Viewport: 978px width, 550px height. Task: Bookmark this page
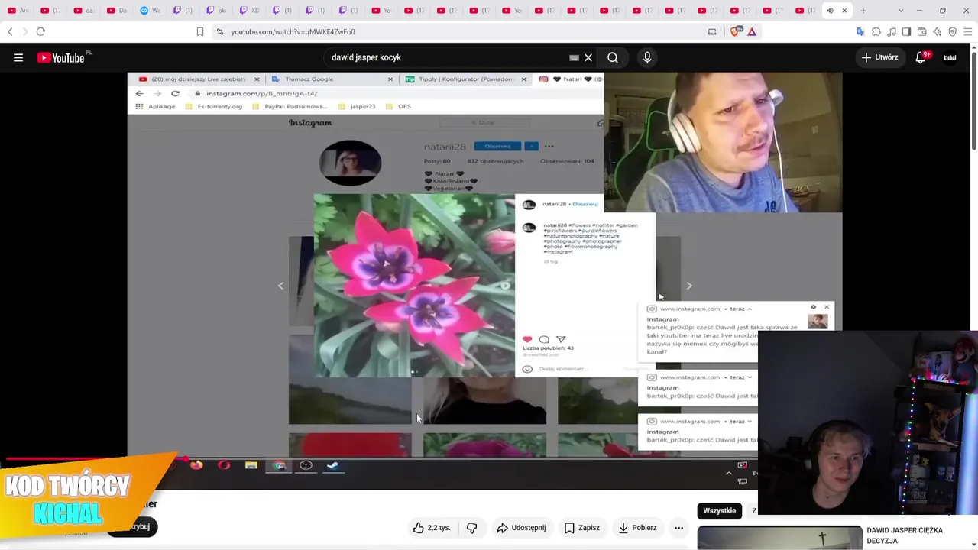[200, 31]
